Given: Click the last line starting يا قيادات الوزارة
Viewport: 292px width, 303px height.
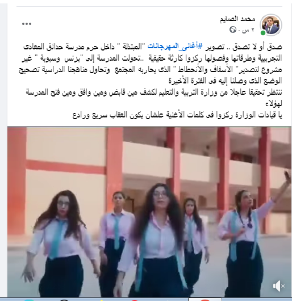Looking at the screenshot, I should [177, 115].
